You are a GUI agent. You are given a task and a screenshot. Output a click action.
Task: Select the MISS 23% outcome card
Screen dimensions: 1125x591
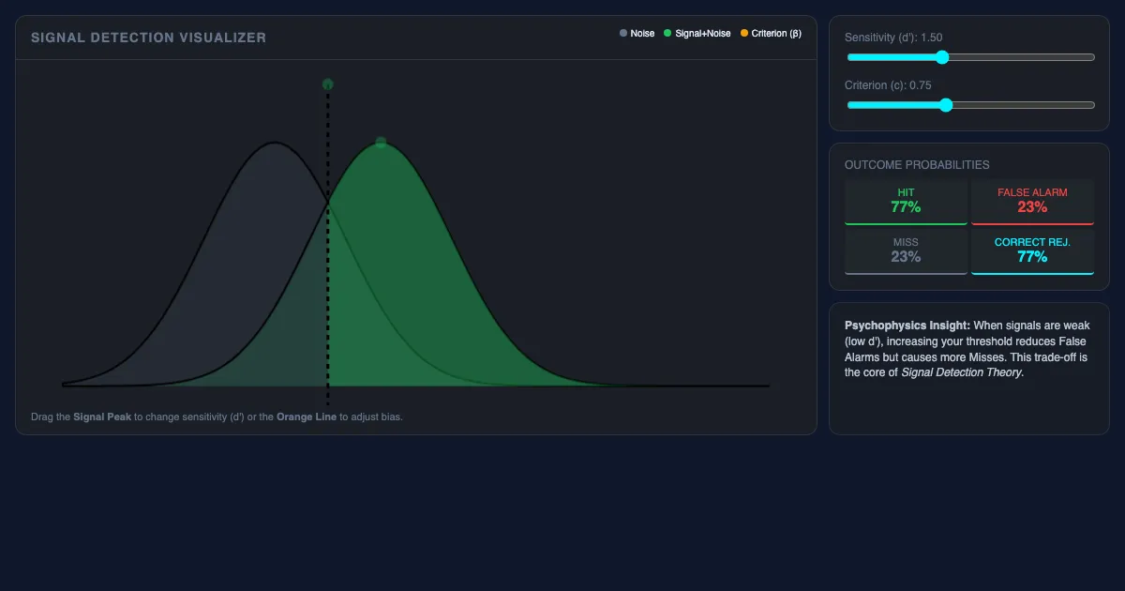[906, 251]
